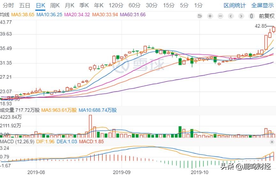Zoom out the chart with minus icon
This screenshot has height=175, width=276.
pyautogui.click(x=220, y=16)
